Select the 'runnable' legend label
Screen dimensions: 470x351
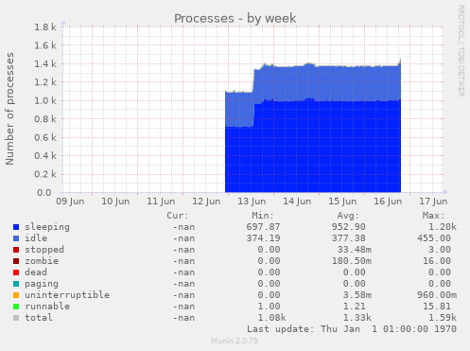coord(47,307)
